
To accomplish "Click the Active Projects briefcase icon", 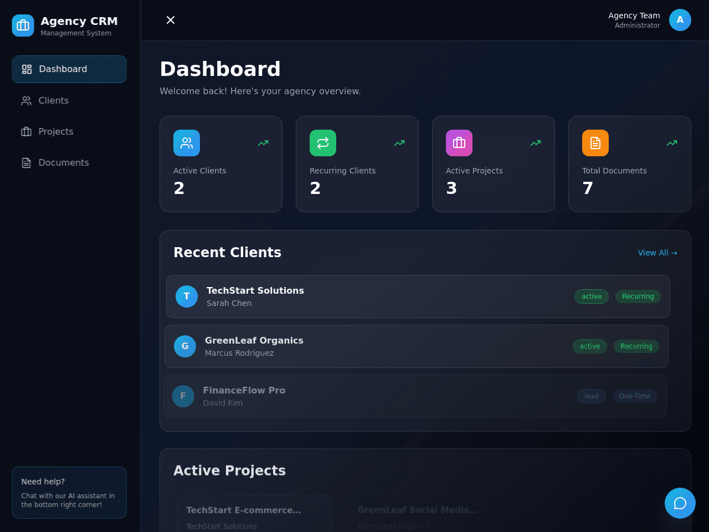I will tap(459, 143).
